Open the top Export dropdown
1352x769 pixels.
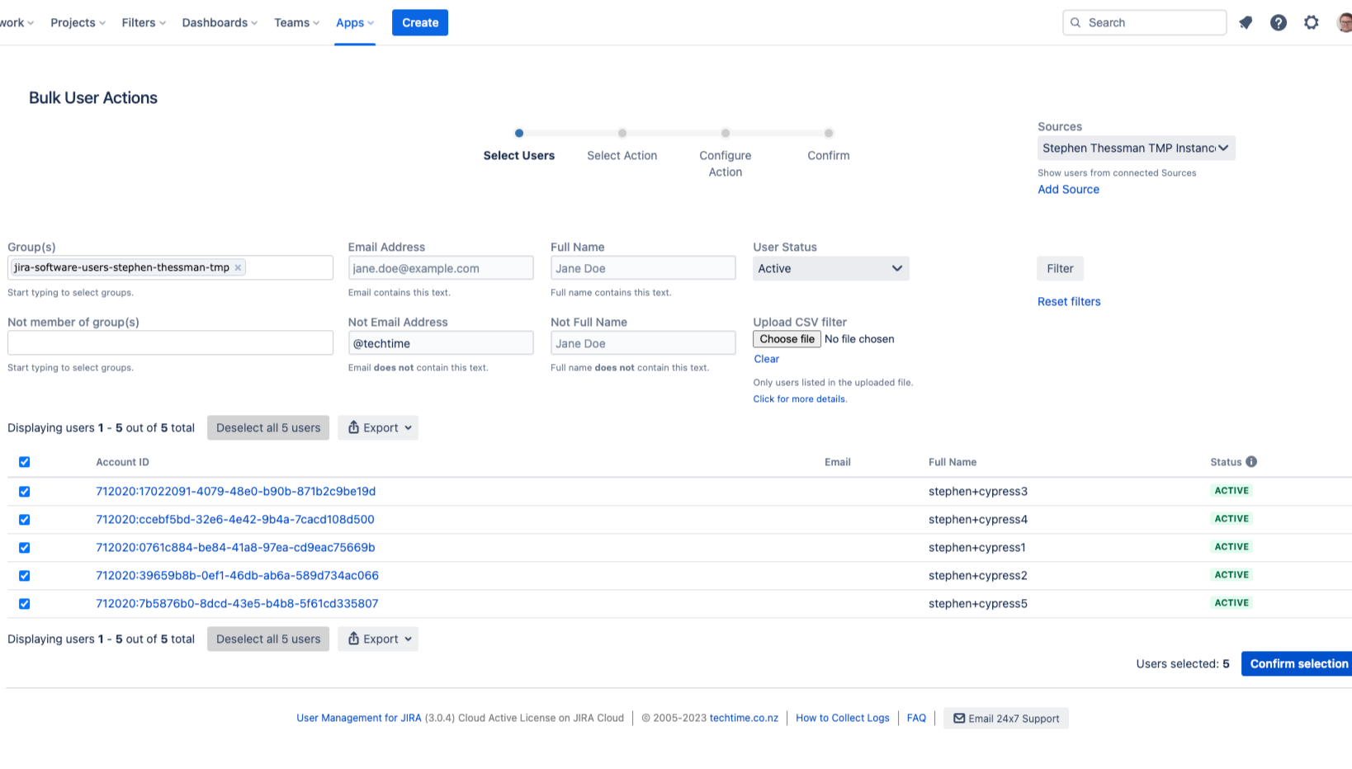(x=378, y=427)
